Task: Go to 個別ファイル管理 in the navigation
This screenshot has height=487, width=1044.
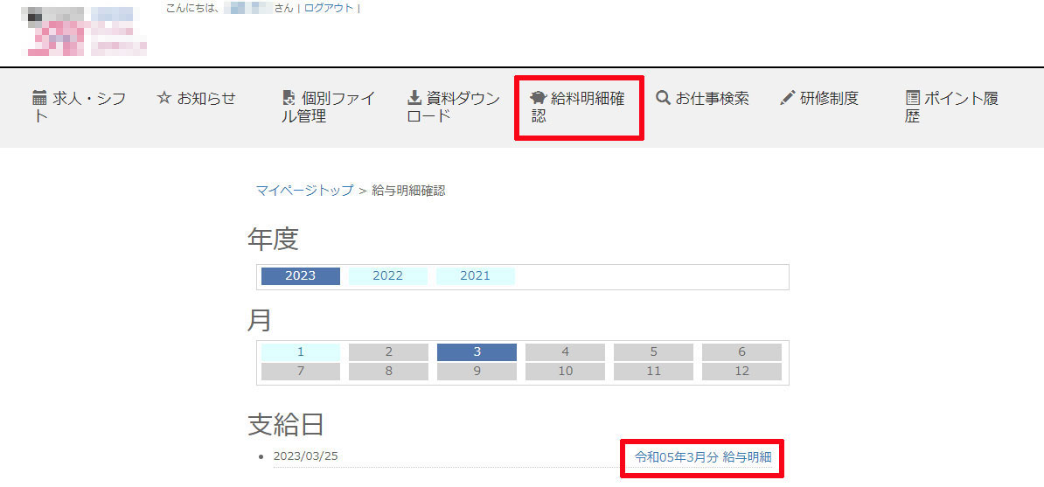Action: click(329, 108)
